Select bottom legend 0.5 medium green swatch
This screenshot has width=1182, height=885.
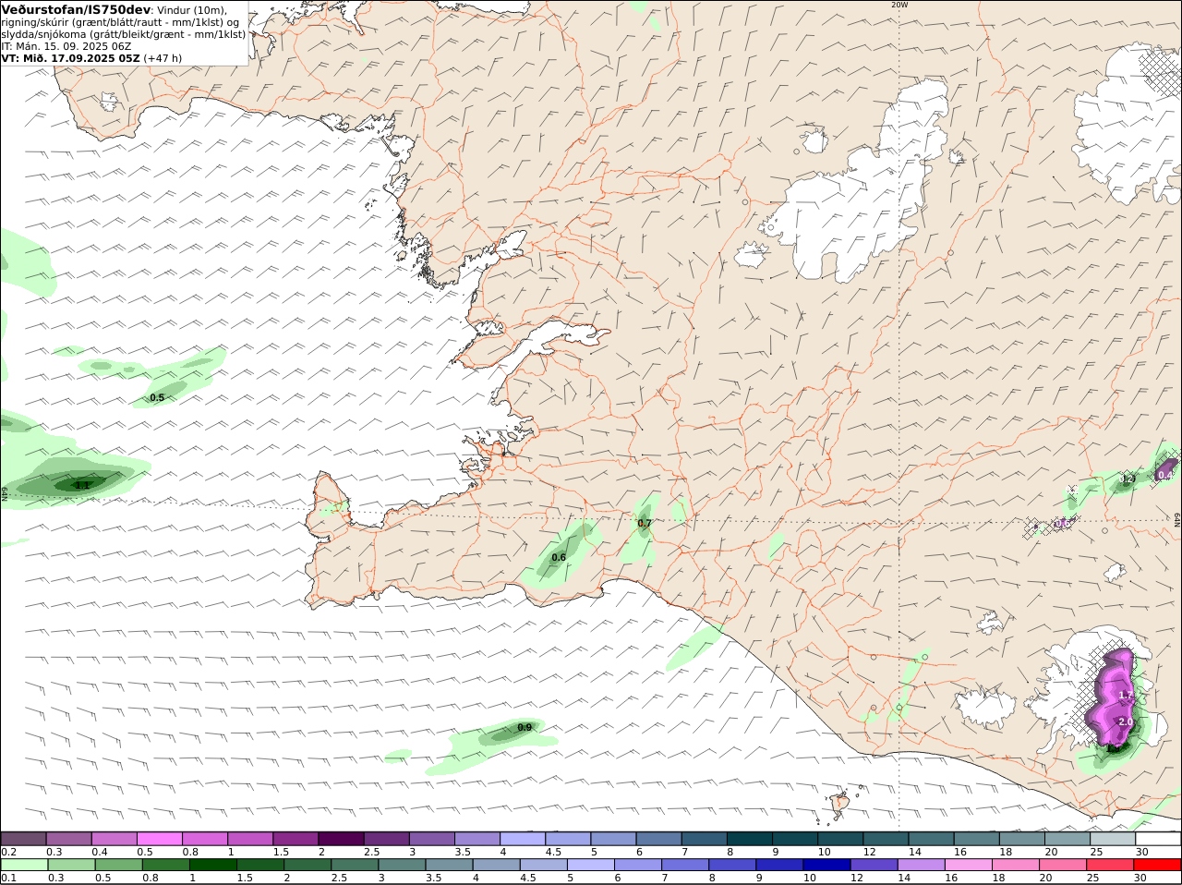[x=118, y=865]
